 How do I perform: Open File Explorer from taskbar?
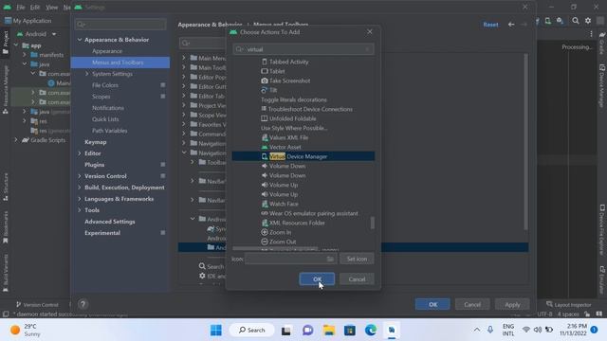click(329, 330)
